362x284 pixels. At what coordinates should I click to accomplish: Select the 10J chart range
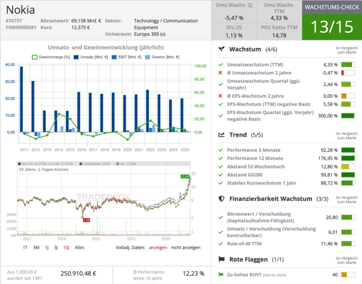click(66, 247)
